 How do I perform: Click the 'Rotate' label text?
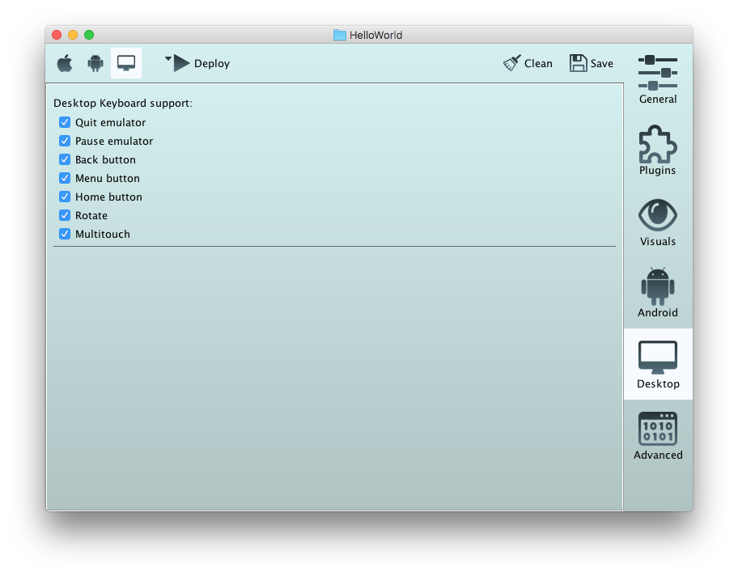91,215
